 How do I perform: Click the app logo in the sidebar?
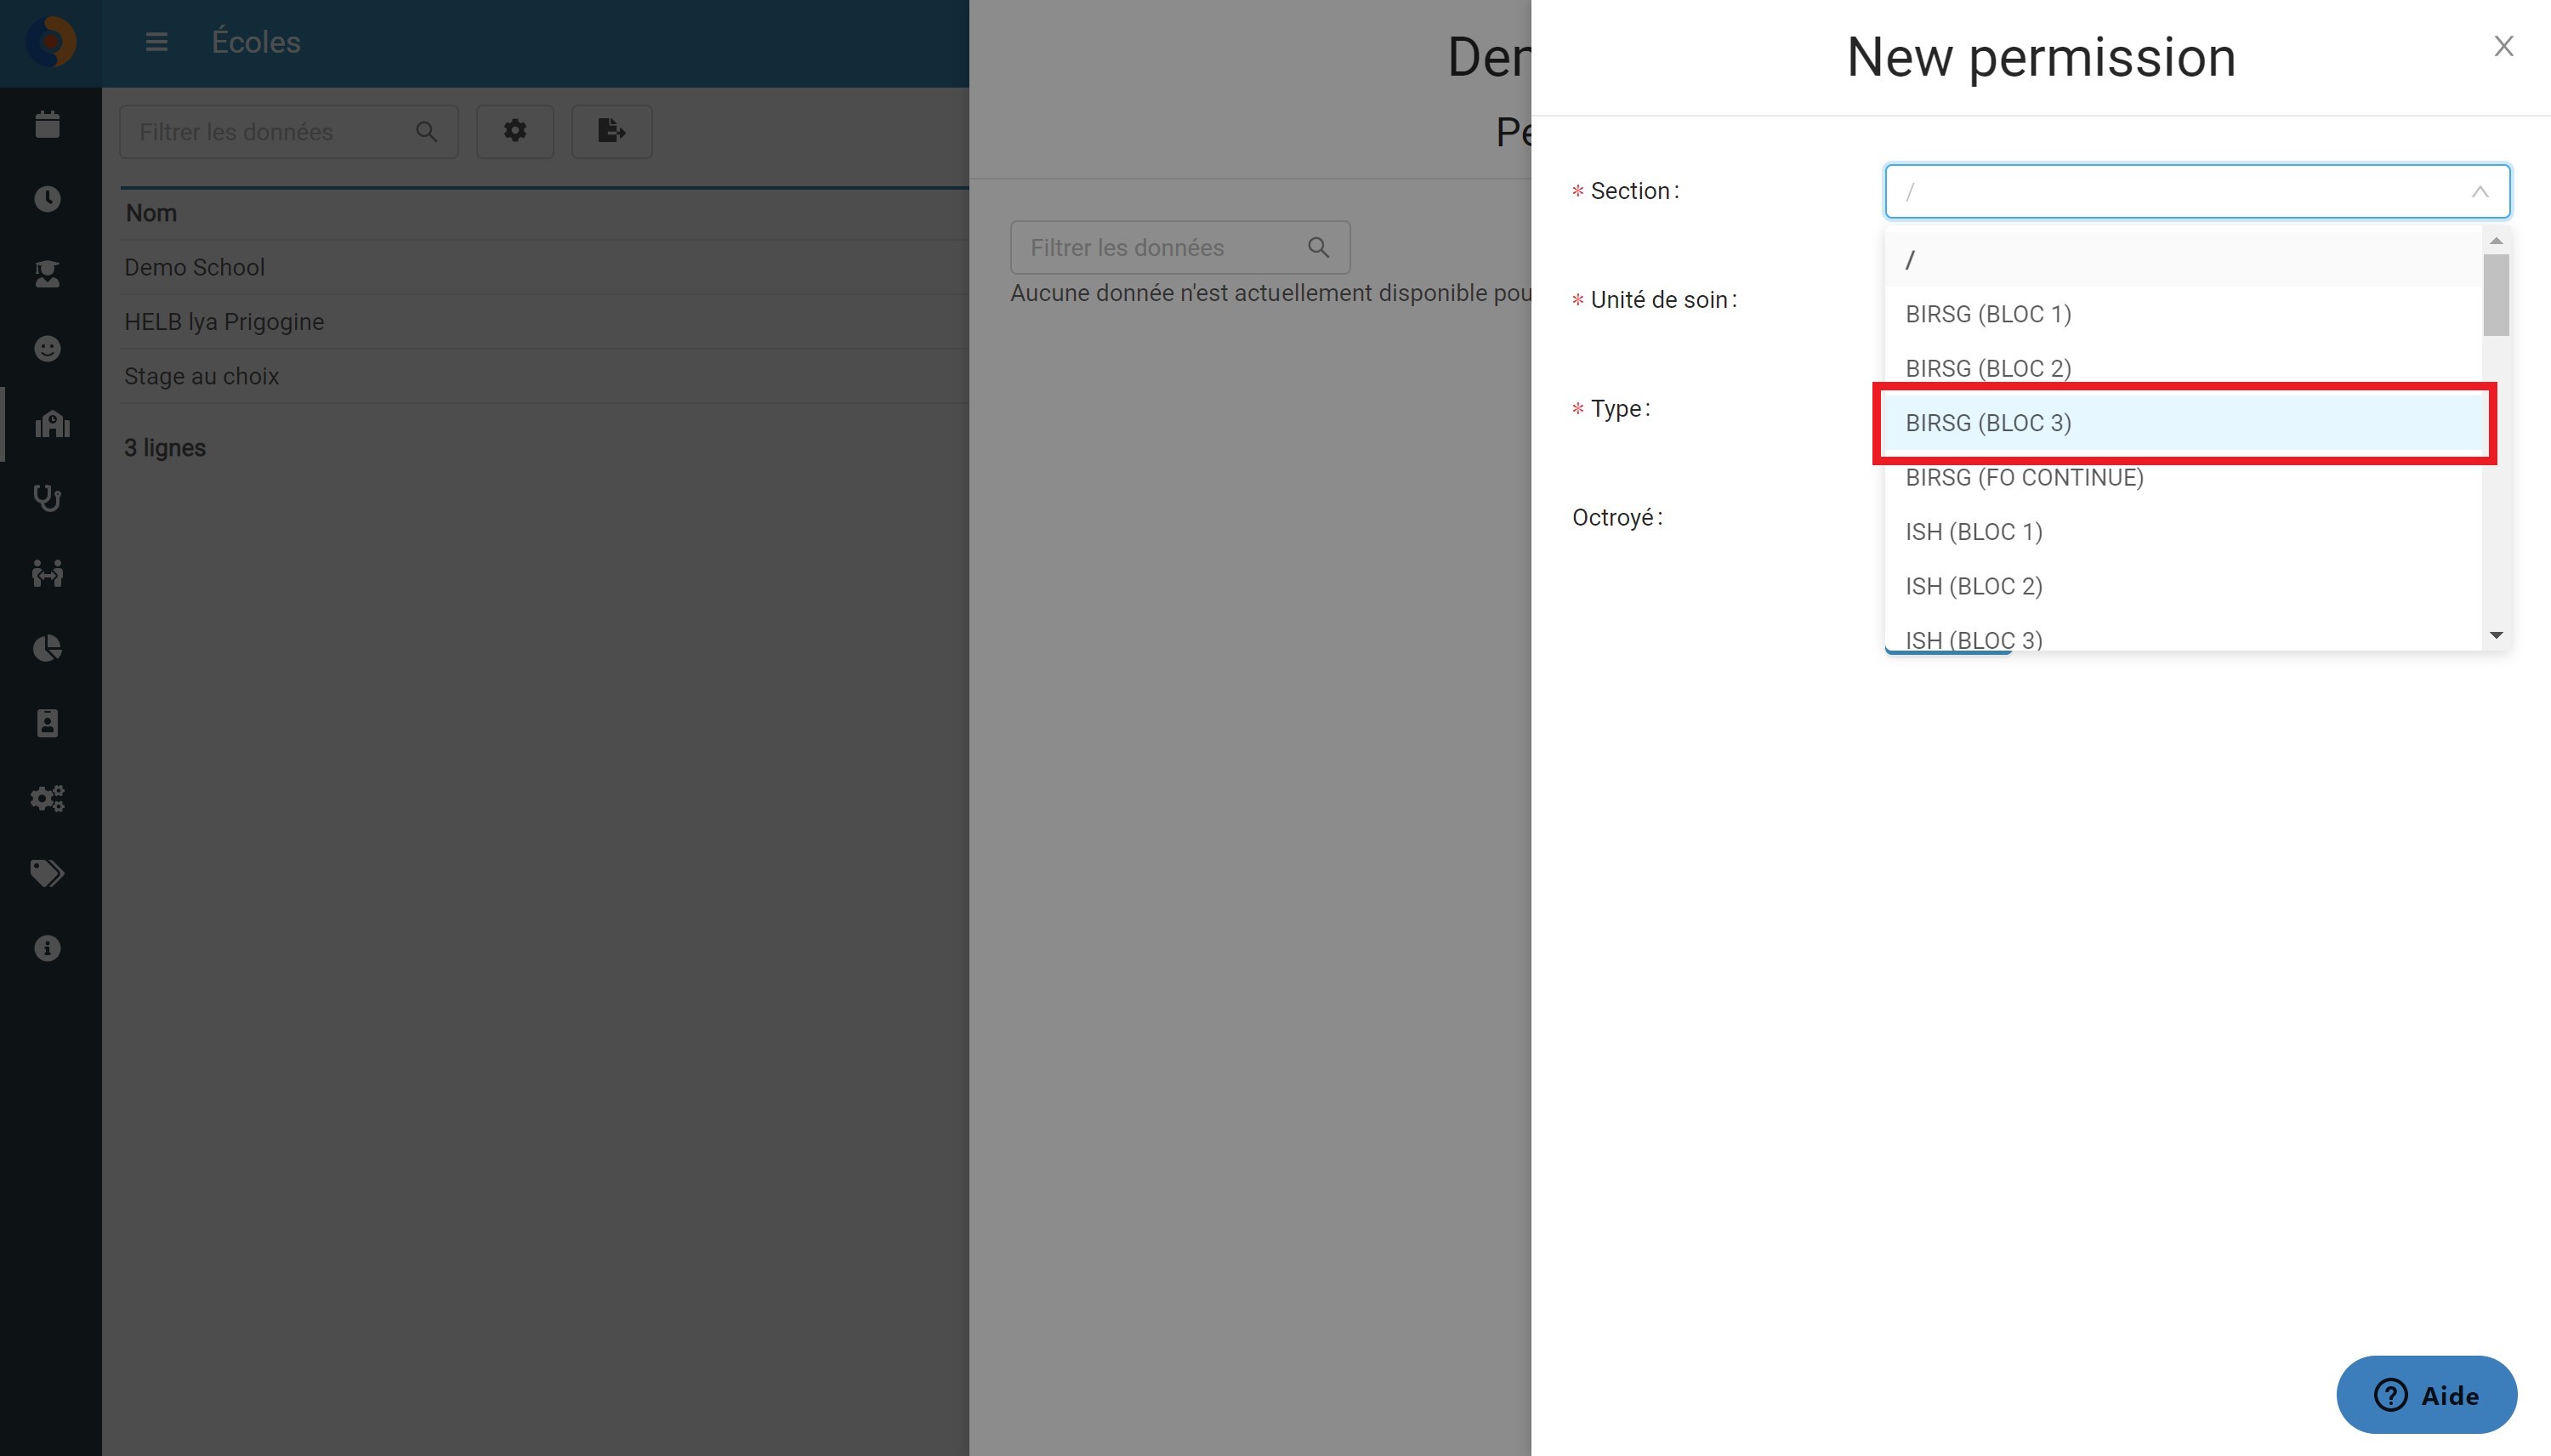tap(50, 42)
